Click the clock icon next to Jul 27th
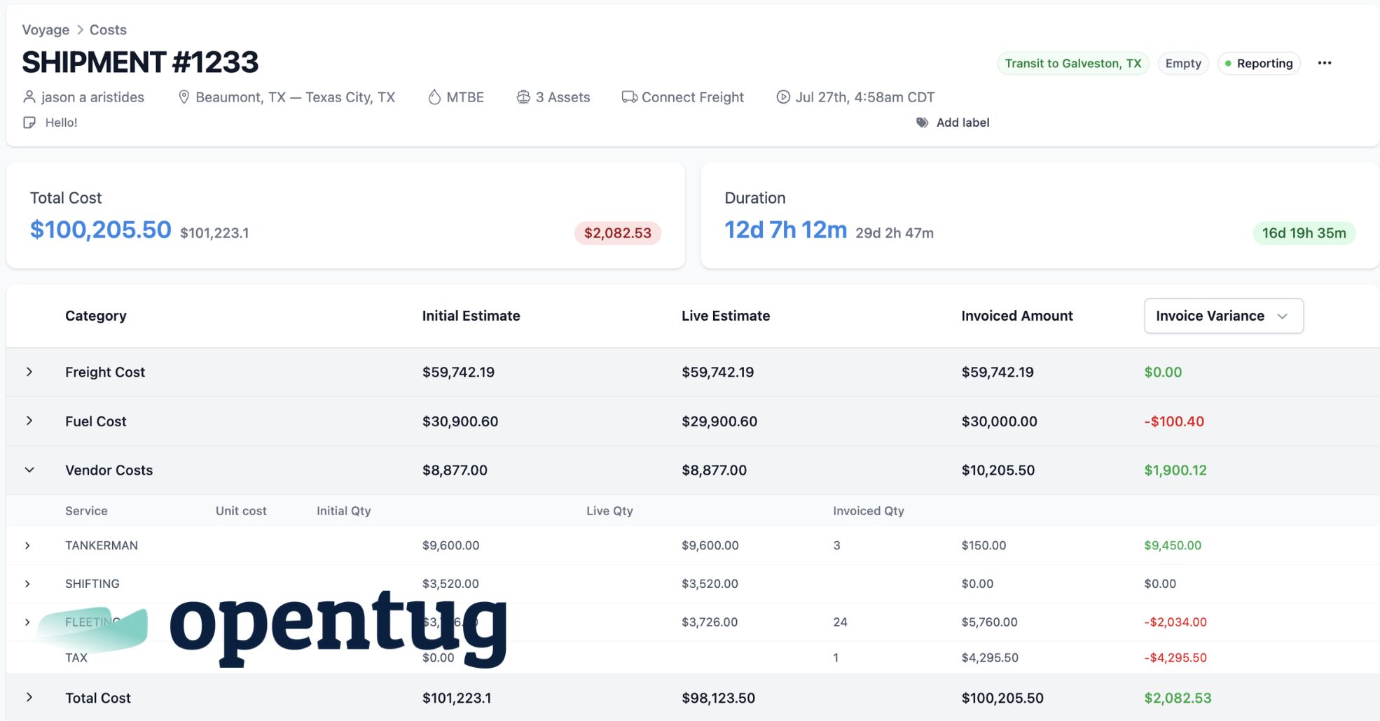 (x=783, y=97)
